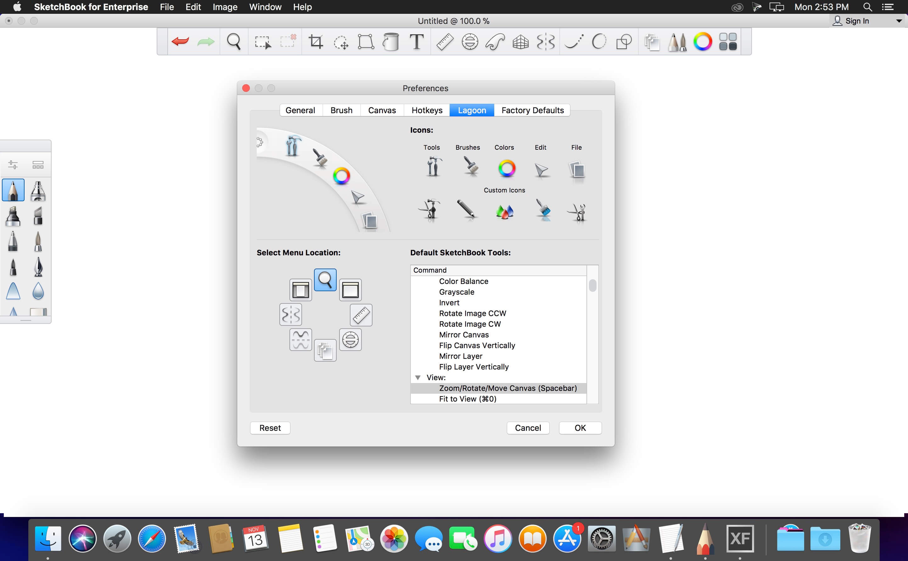The height and width of the screenshot is (561, 908).
Task: Select the Transform tool
Action: (x=366, y=42)
